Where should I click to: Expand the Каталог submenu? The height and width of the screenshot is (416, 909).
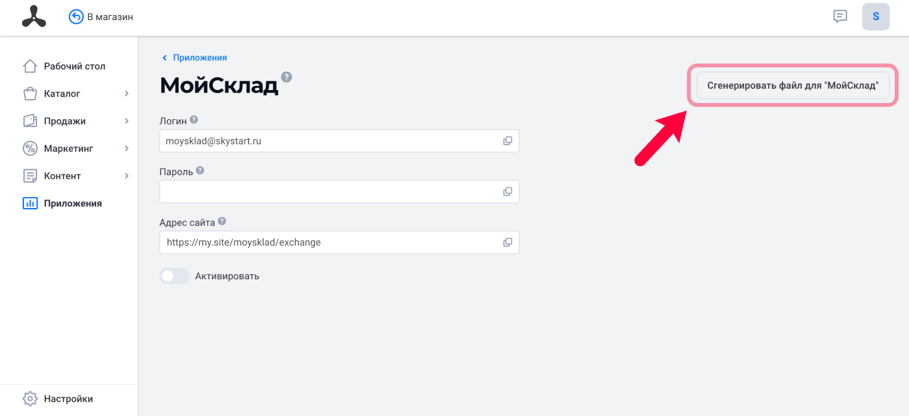tap(127, 94)
